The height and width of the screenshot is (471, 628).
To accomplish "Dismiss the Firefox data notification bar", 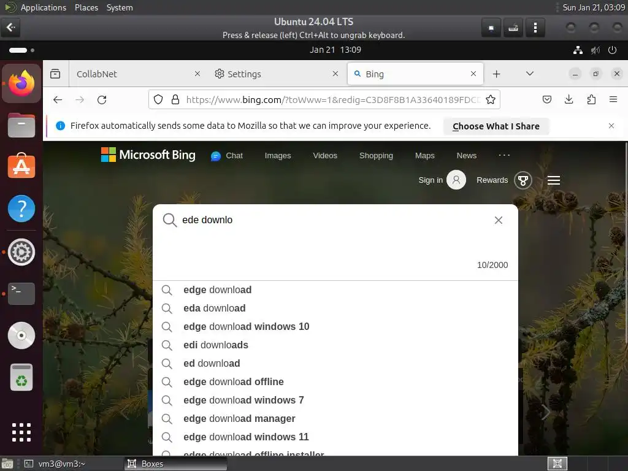I will coord(611,126).
